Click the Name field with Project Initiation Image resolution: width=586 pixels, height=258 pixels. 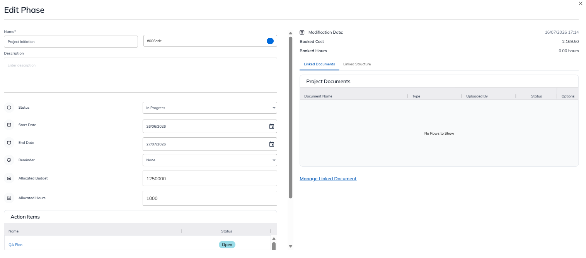pyautogui.click(x=71, y=41)
